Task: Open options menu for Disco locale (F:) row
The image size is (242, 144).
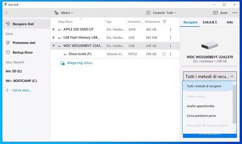Action: [170, 54]
